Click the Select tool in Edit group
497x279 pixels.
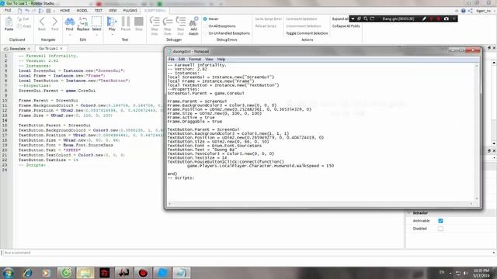(x=96, y=22)
